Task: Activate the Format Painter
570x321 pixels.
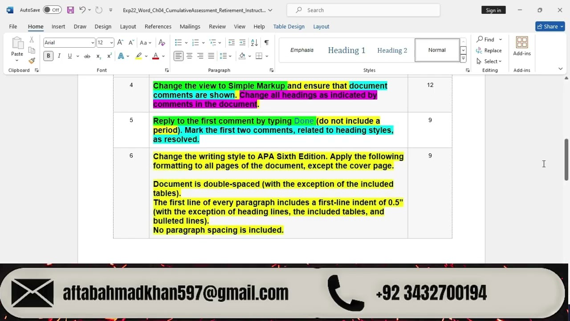Action: [x=32, y=61]
